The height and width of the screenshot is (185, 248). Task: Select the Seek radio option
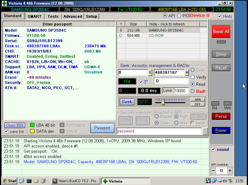pos(192,70)
